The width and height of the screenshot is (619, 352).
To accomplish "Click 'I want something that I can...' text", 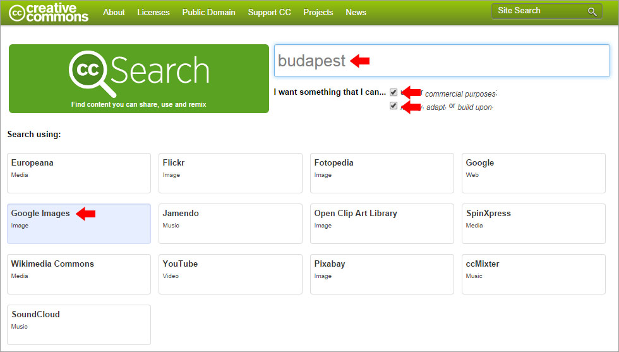I will pos(330,92).
